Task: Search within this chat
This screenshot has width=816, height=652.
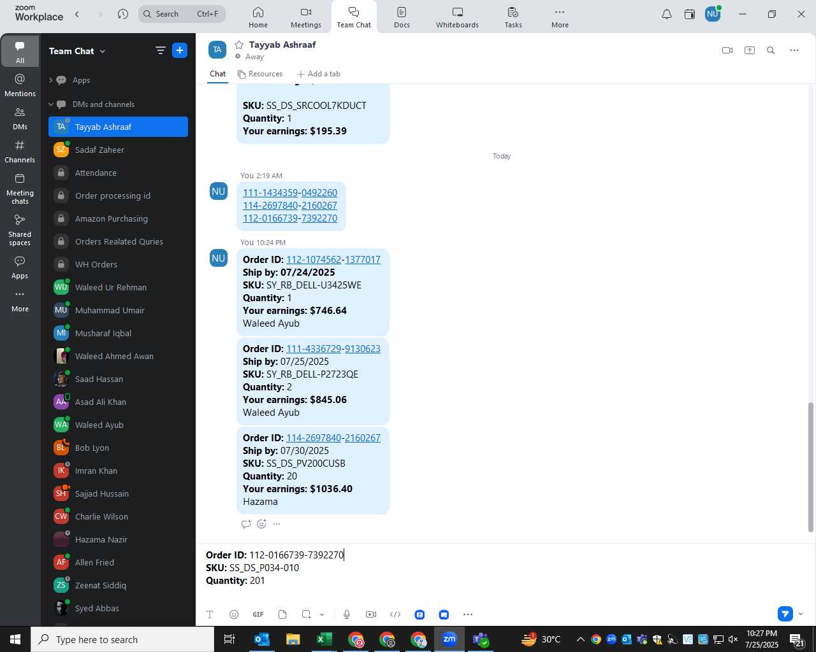Action: [x=771, y=50]
